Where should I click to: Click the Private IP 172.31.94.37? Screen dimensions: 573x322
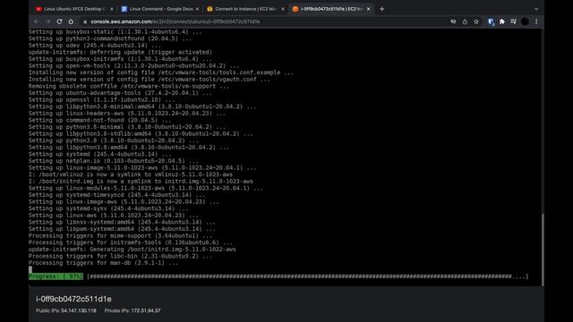146,310
